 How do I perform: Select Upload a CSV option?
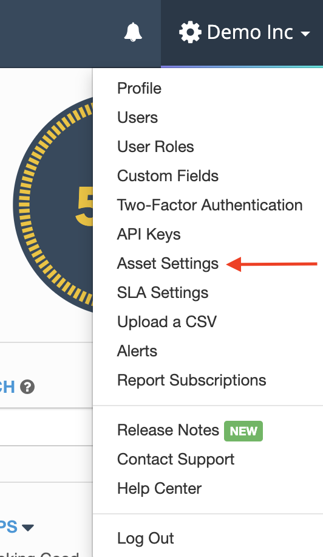pos(167,322)
